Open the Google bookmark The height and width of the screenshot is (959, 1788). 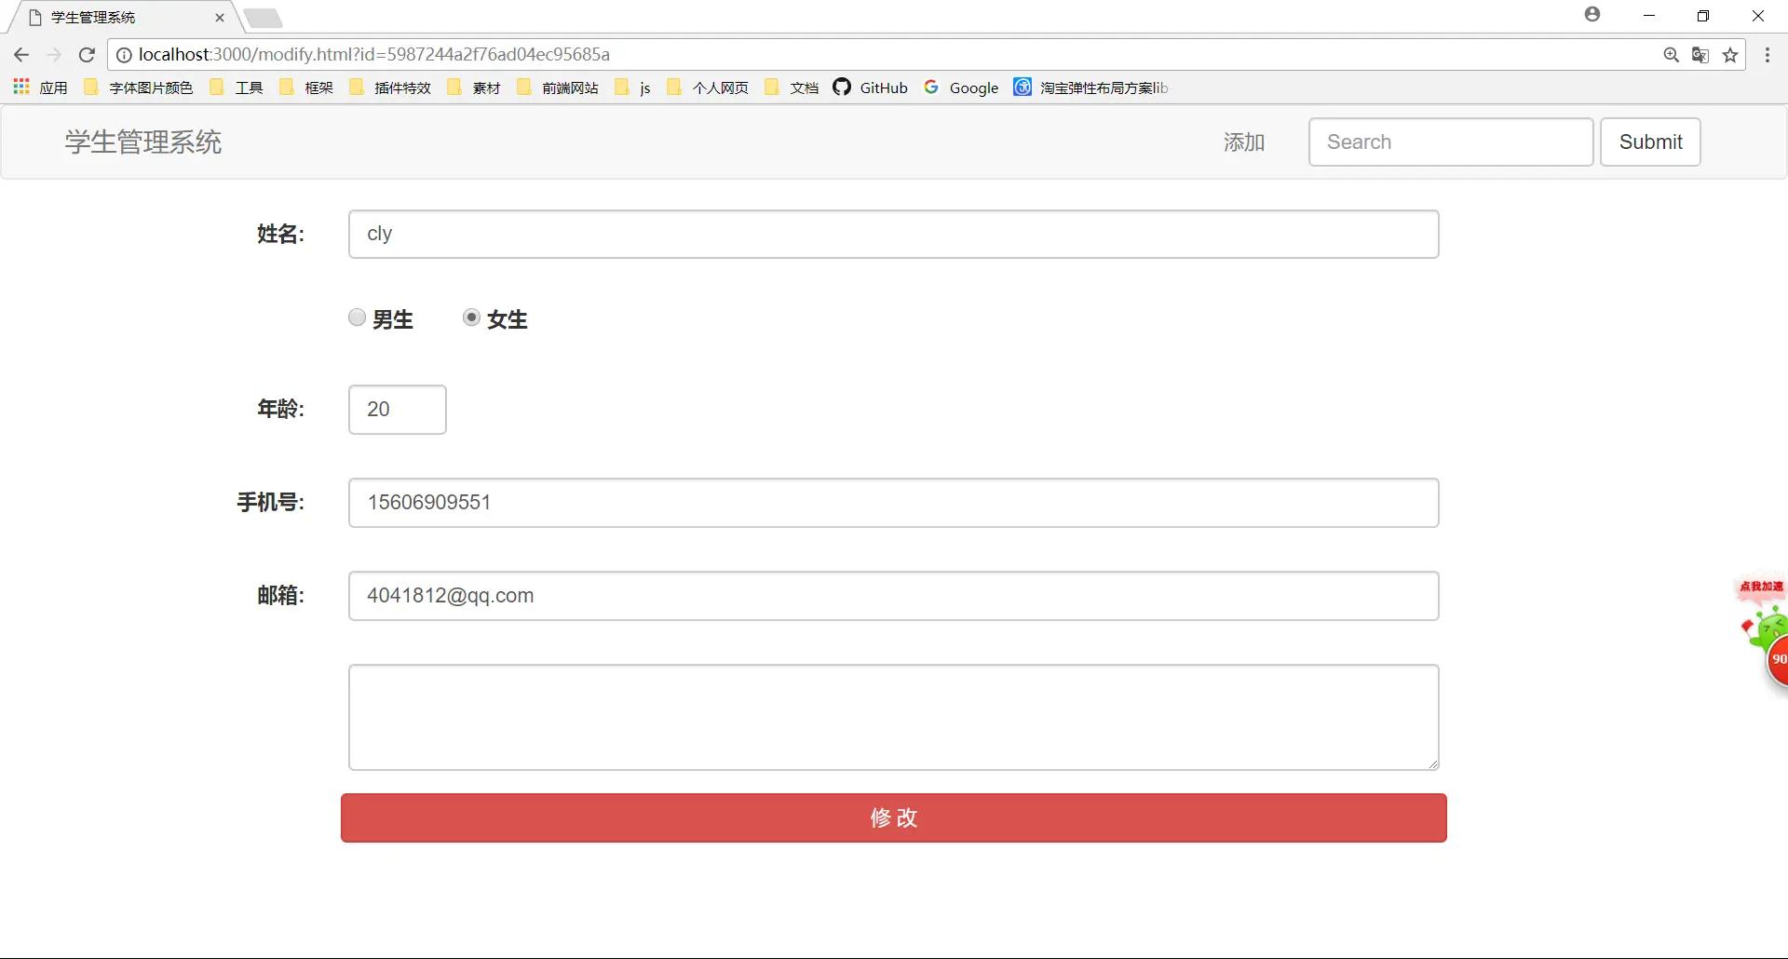coord(961,88)
